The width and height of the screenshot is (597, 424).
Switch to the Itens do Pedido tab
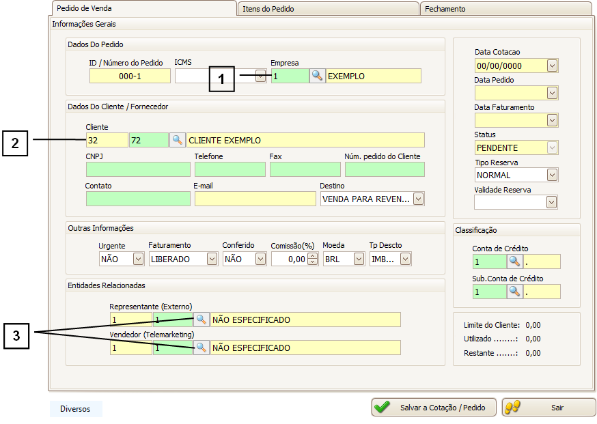click(x=328, y=9)
